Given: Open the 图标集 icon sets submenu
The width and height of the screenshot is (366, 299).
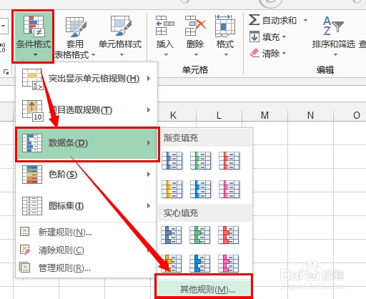Looking at the screenshot, I should tap(86, 206).
